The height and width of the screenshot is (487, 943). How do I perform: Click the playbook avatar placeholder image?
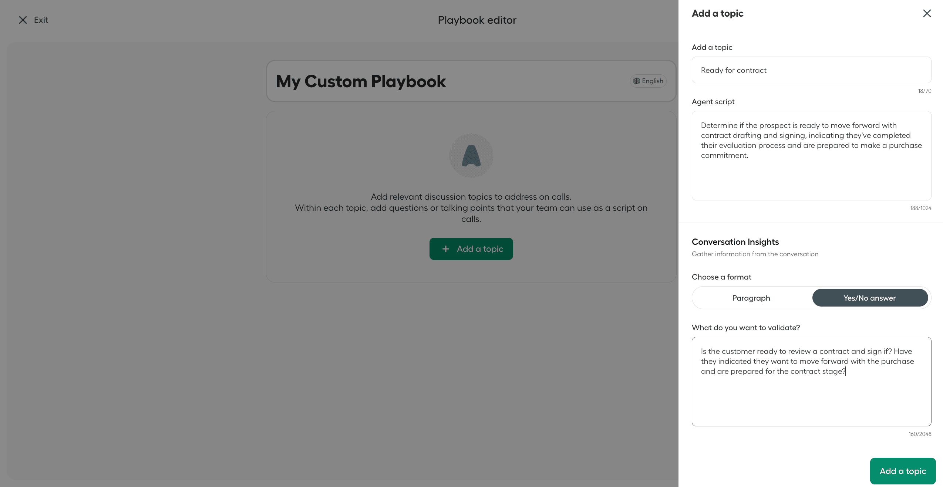471,155
